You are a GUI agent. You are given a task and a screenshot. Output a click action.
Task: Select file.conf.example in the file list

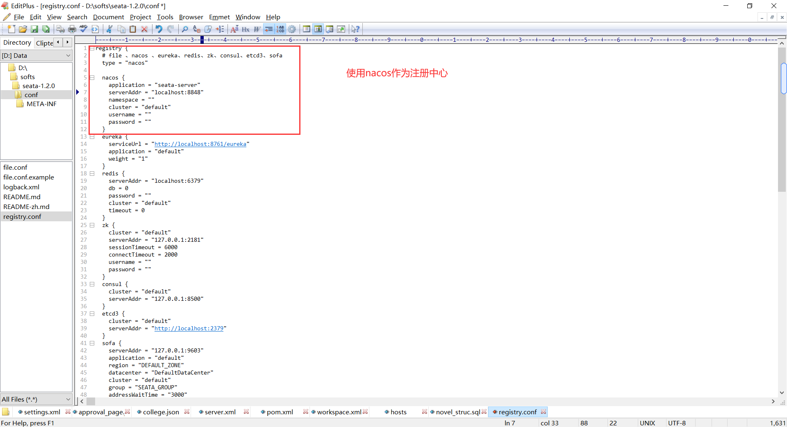point(29,177)
